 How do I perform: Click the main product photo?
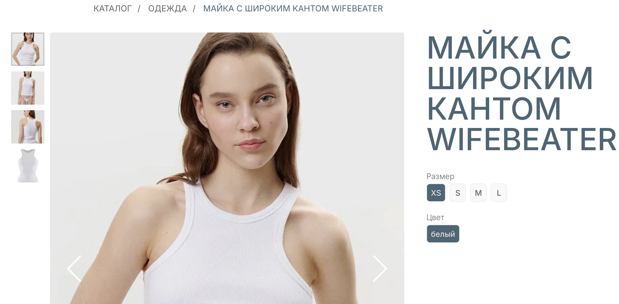pyautogui.click(x=227, y=168)
